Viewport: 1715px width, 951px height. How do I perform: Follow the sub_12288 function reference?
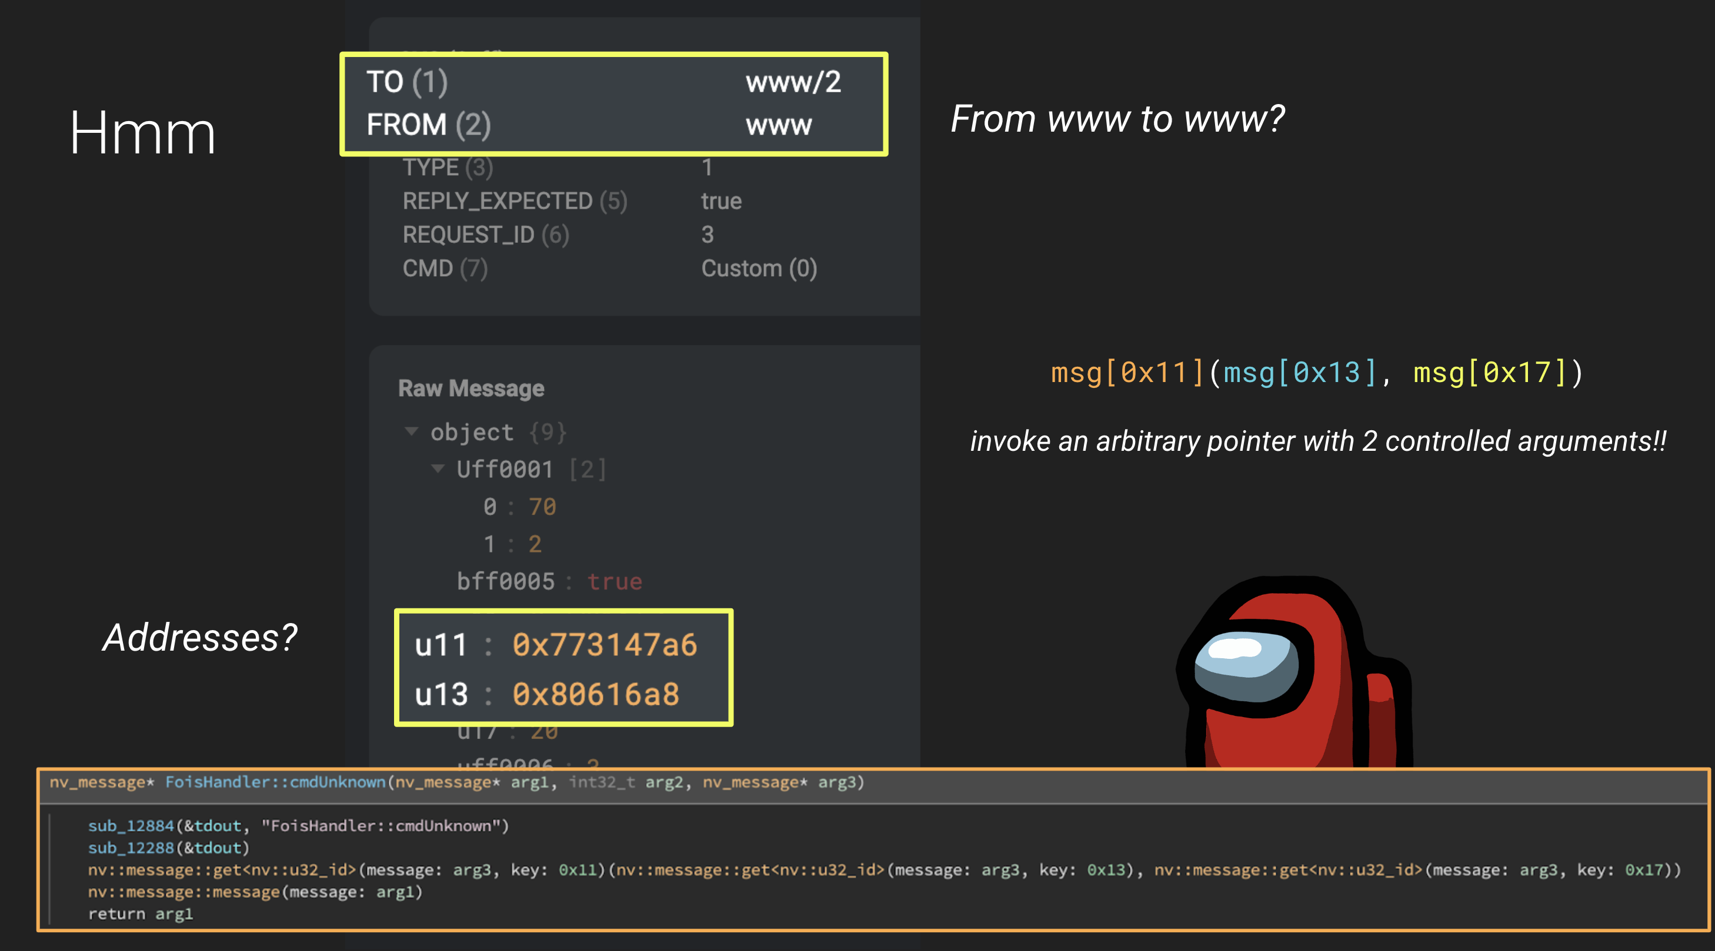pos(131,848)
